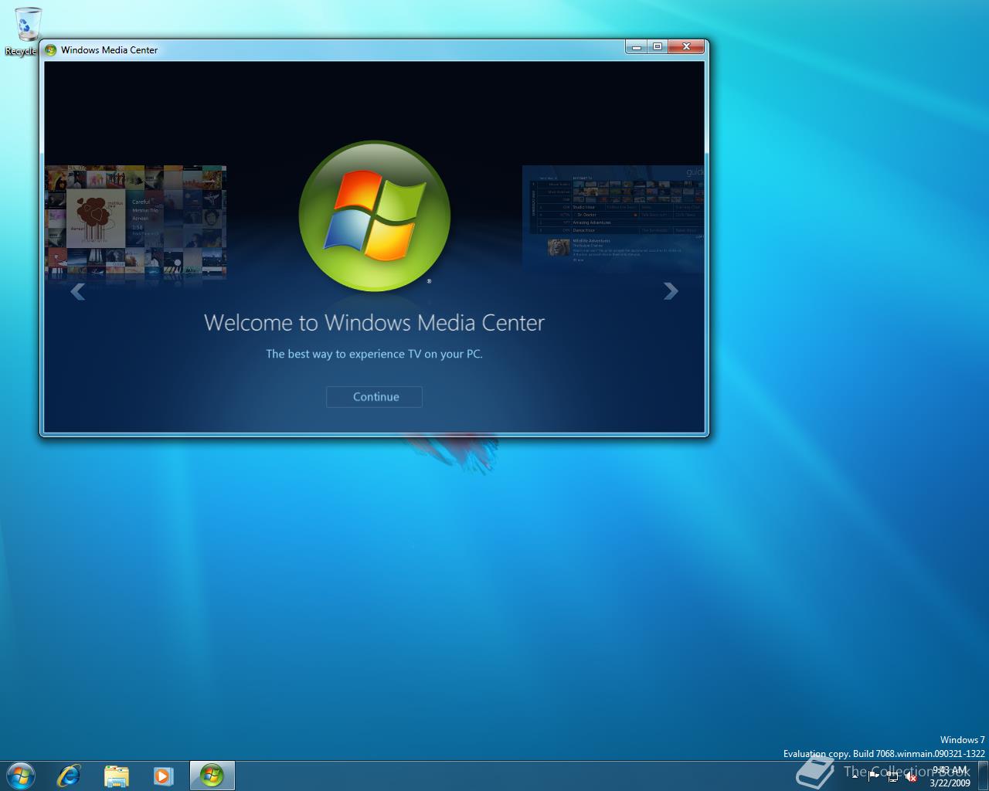Click the Continue button
This screenshot has height=791, width=989.
click(x=374, y=397)
